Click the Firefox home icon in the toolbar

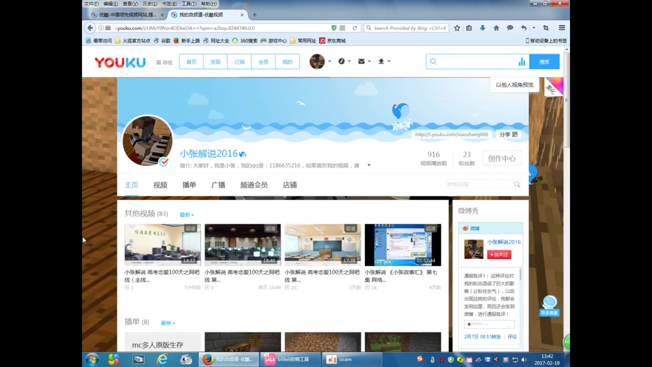(x=496, y=28)
